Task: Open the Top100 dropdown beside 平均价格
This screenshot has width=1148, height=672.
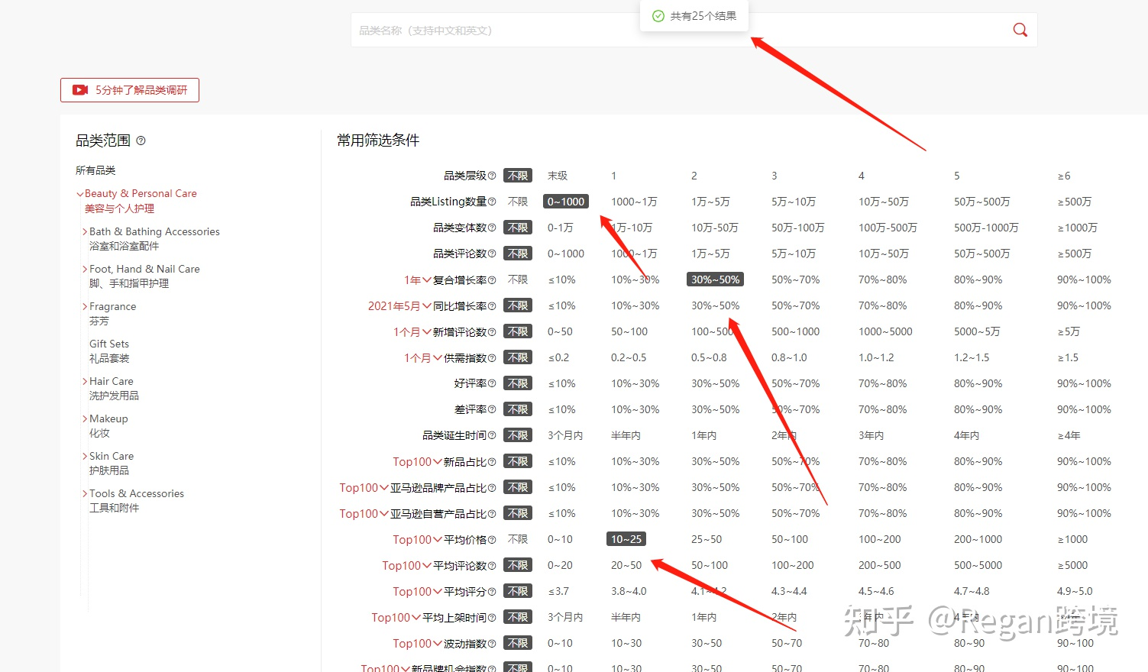Action: pyautogui.click(x=416, y=539)
